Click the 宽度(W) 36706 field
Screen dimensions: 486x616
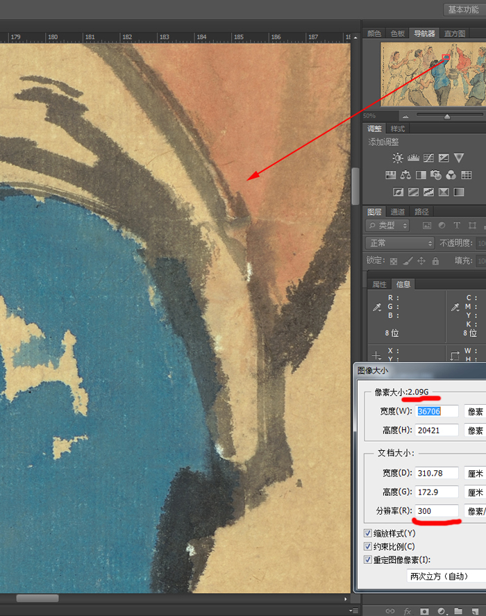(x=437, y=411)
